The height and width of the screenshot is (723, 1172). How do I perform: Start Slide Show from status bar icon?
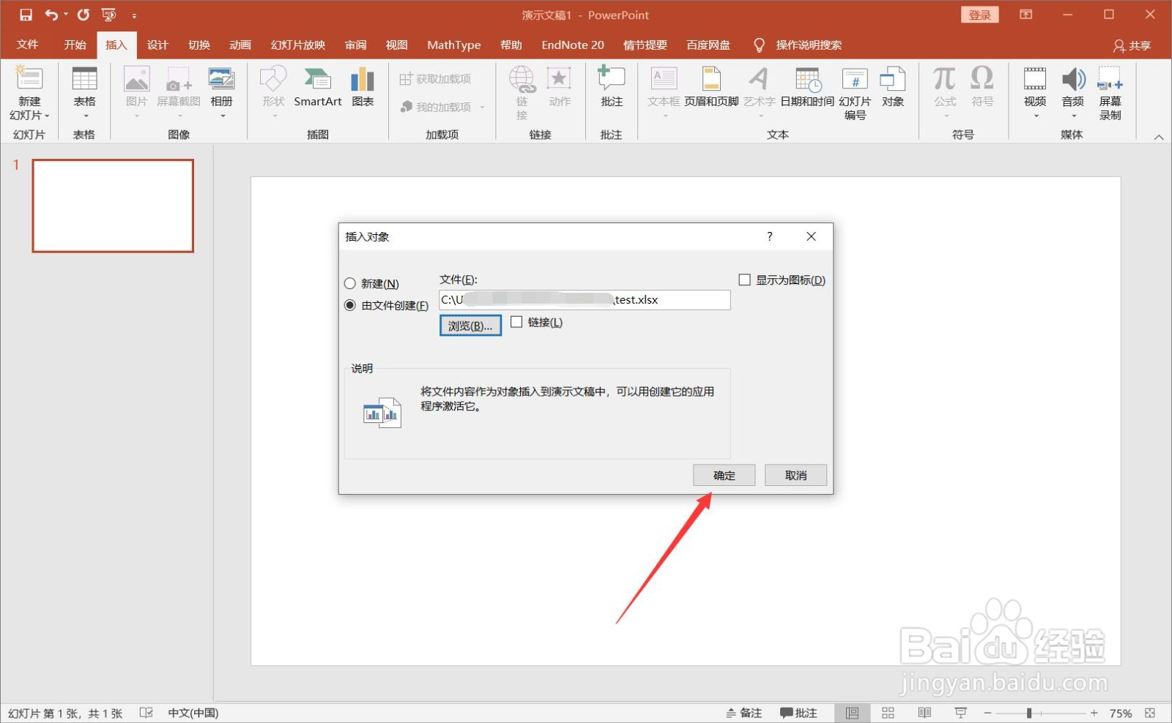960,713
